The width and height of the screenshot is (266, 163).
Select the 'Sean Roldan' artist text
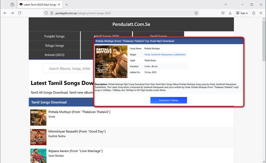coord(56,156)
